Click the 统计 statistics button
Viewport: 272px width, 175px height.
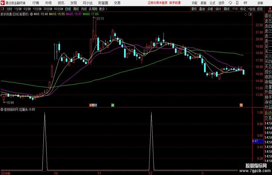point(218,9)
